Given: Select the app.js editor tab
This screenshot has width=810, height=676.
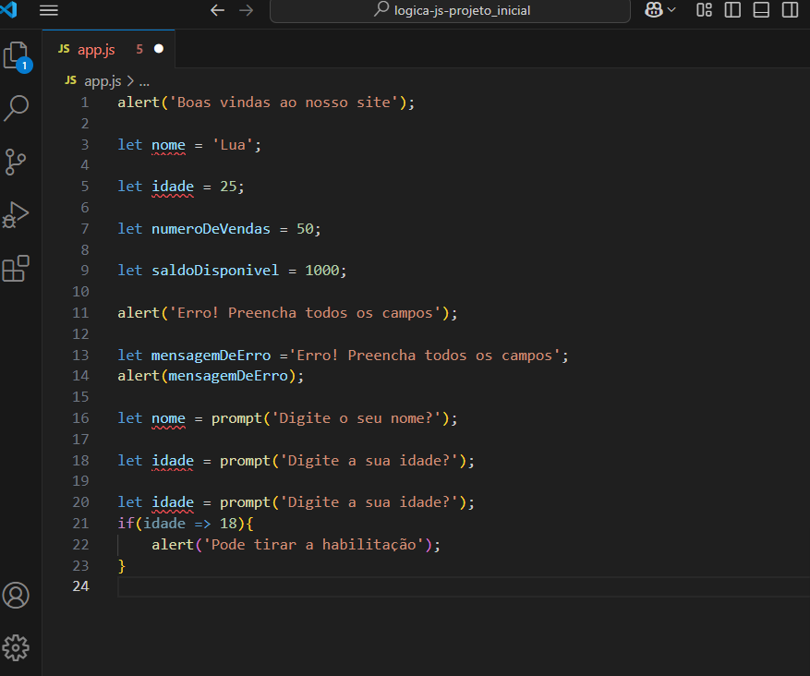Looking at the screenshot, I should (108, 49).
